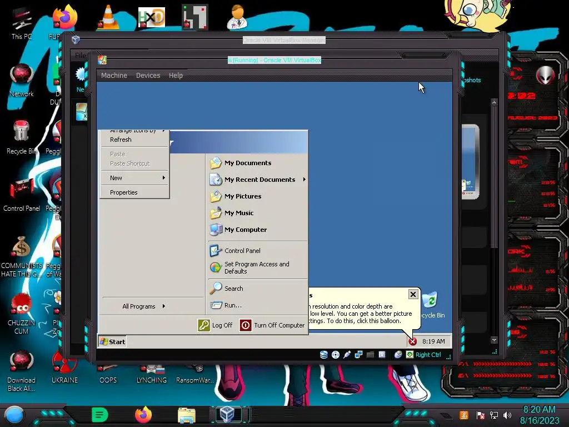
Task: Click the green keyboard capture arrow icon
Action: coord(410,355)
